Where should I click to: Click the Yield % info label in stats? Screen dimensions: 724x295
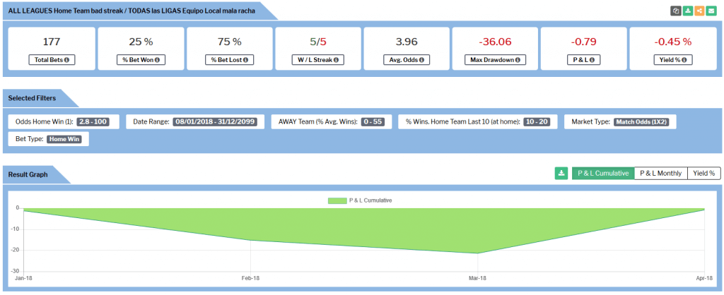[672, 60]
